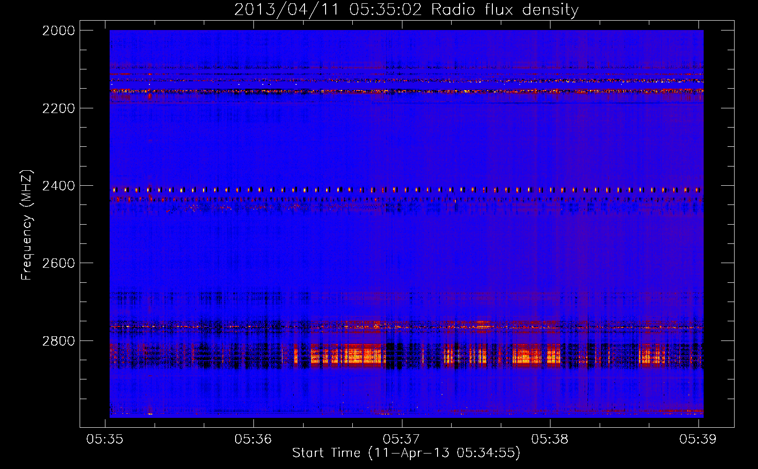758x469 pixels.
Task: Click the 05:37 time axis label
Action: point(401,439)
